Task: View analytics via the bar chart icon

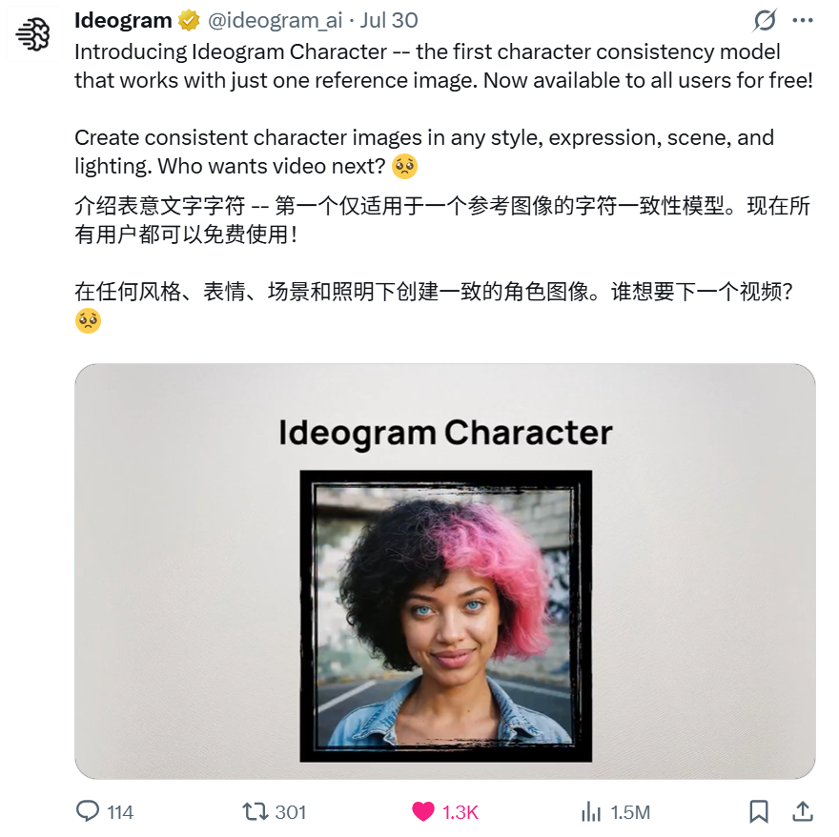Action: point(591,811)
